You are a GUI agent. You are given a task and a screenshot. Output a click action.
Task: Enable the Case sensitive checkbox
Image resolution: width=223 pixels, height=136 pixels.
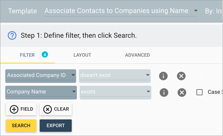[x=200, y=92]
